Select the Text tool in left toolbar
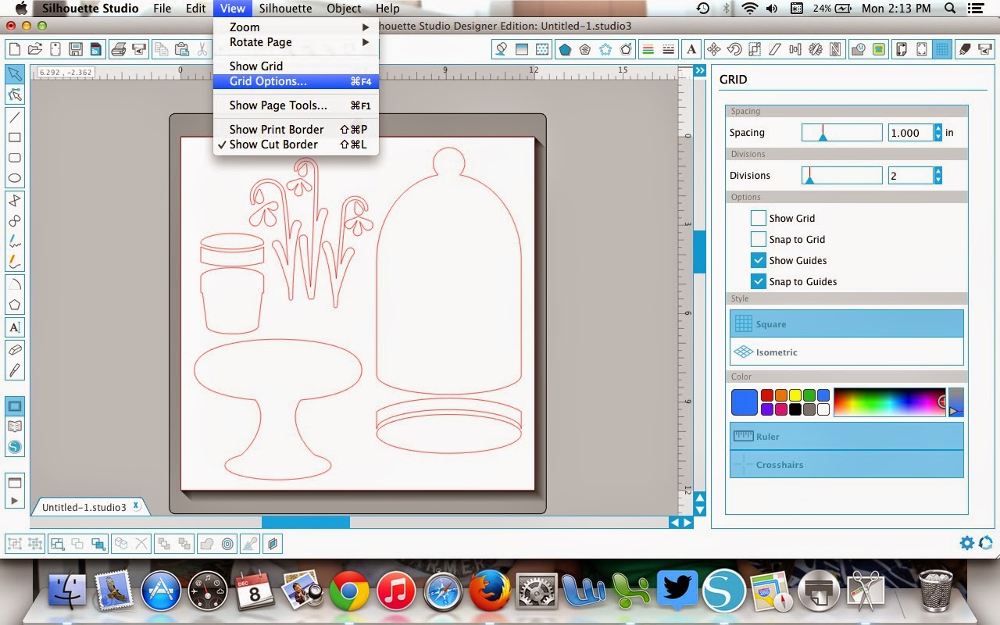The height and width of the screenshot is (625, 1000). 14,327
